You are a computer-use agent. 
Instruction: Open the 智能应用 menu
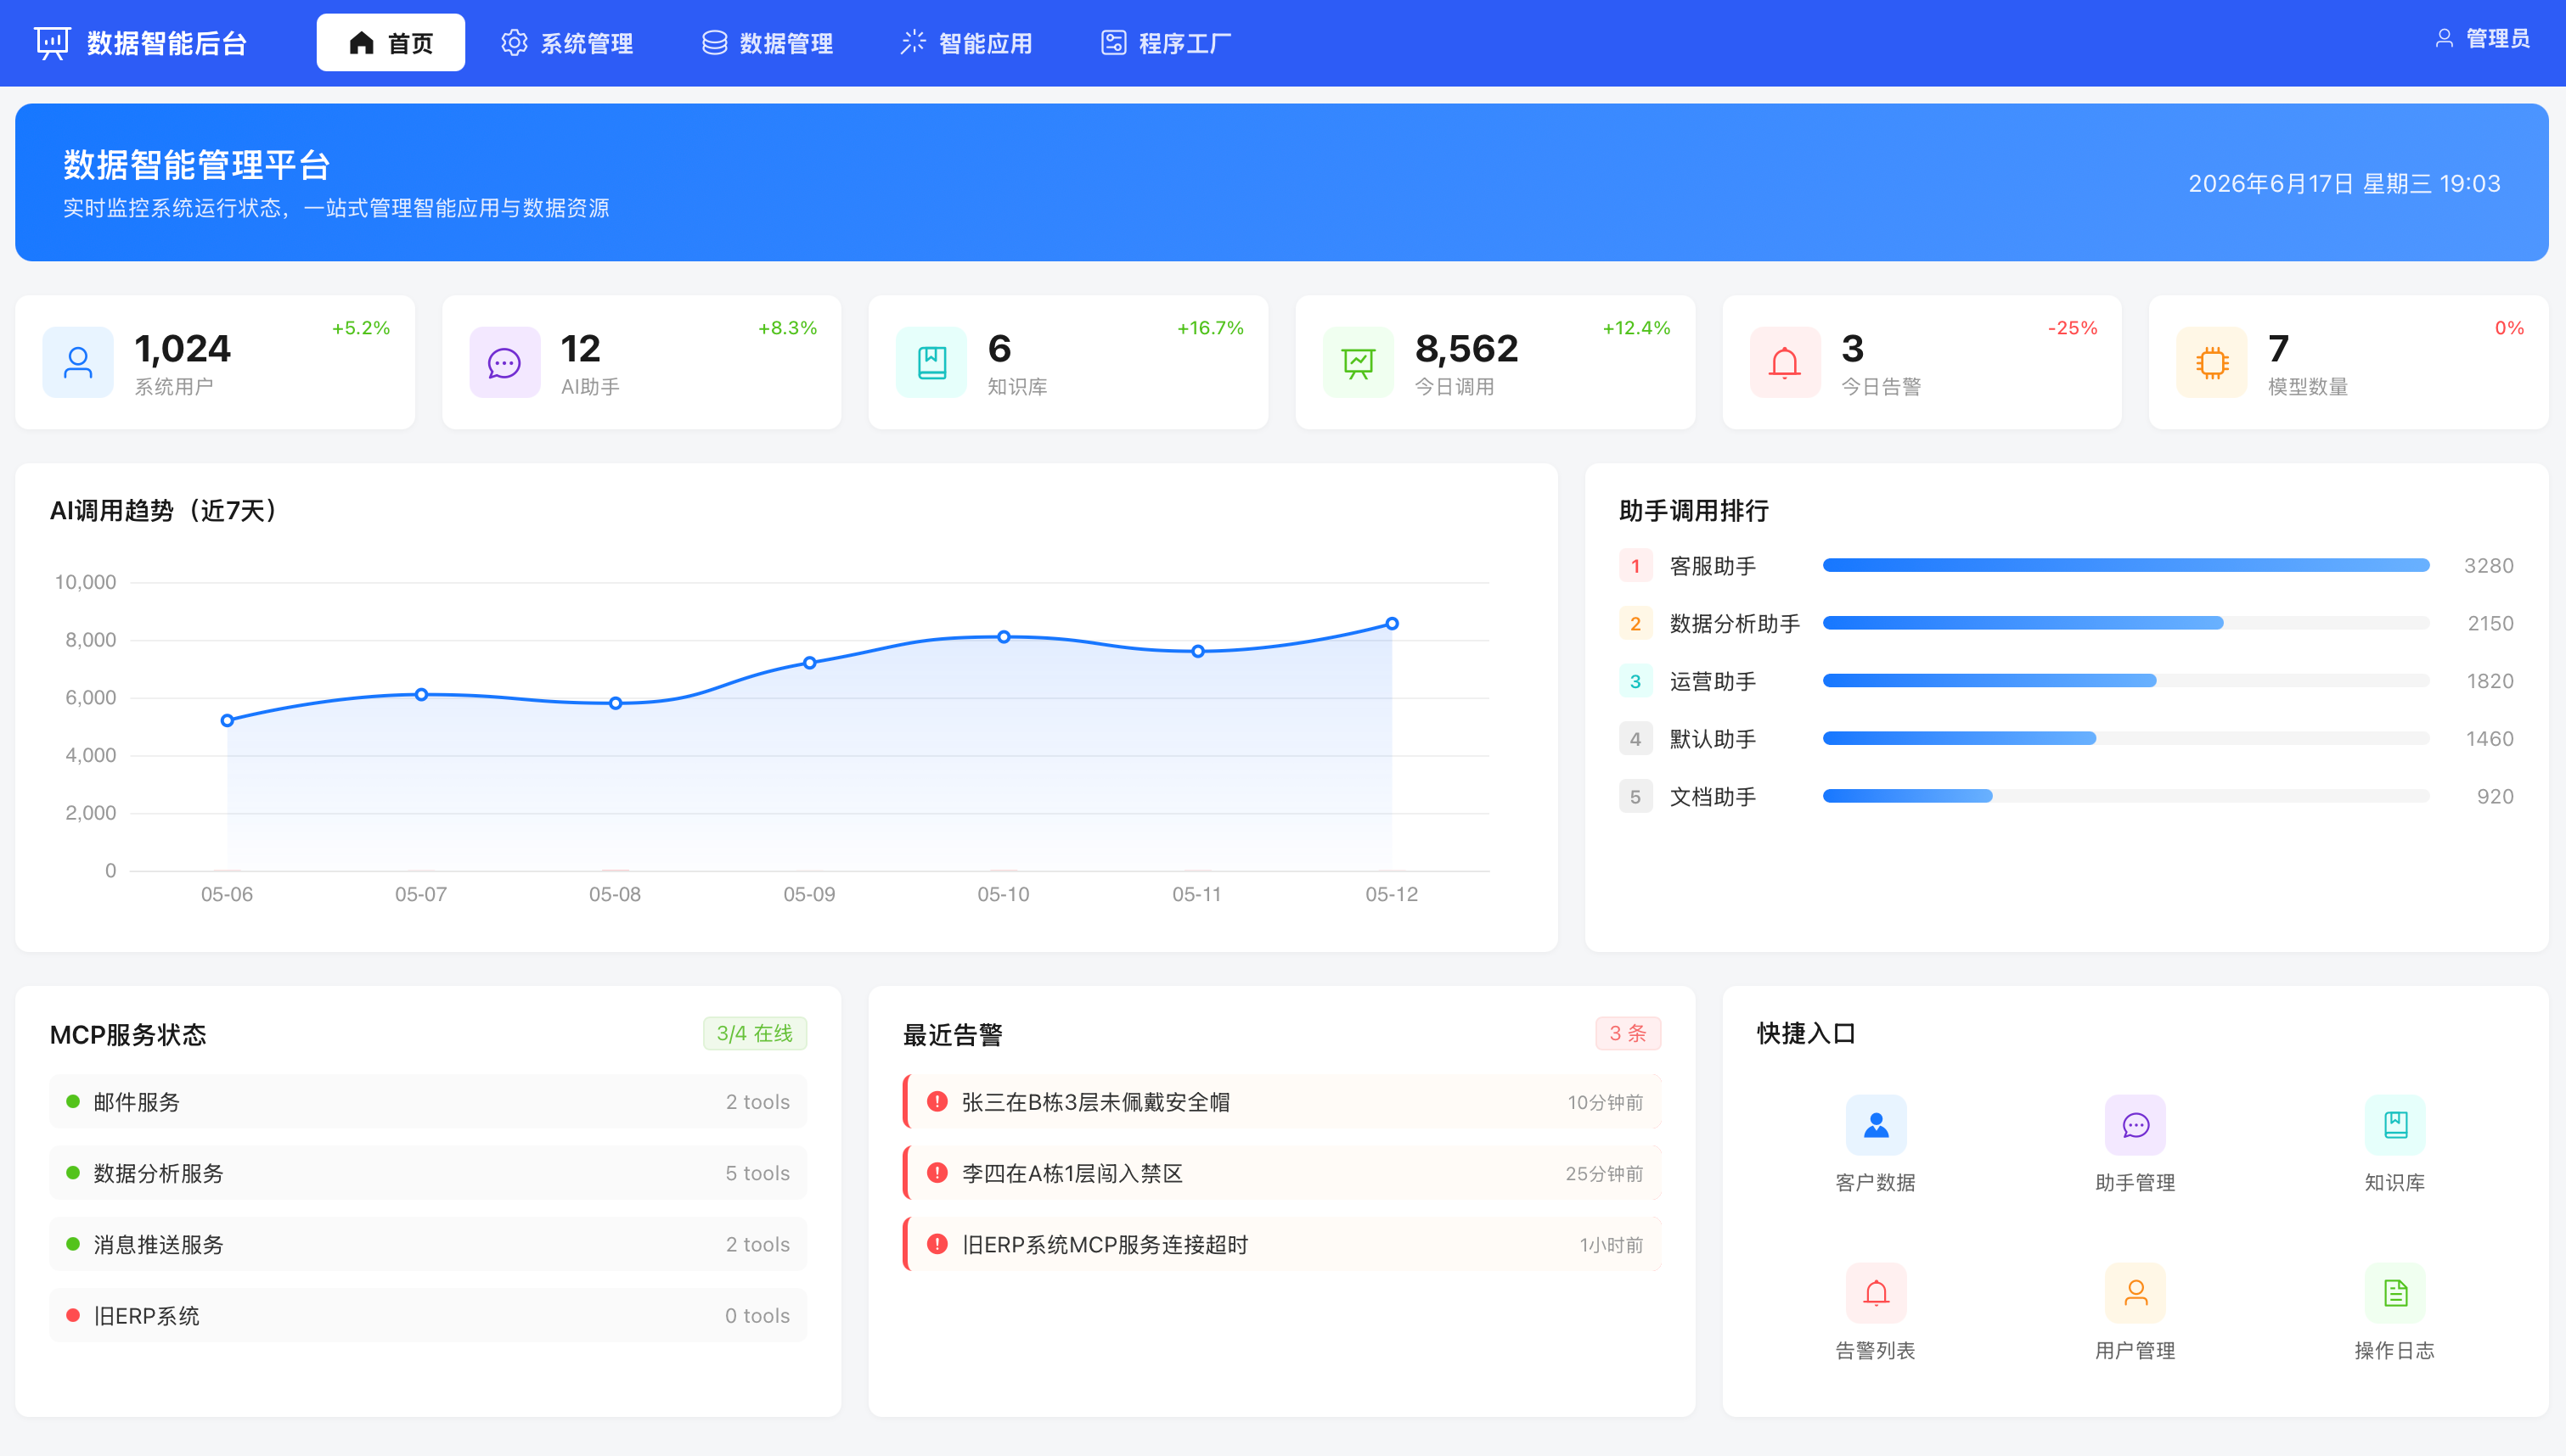tap(965, 43)
